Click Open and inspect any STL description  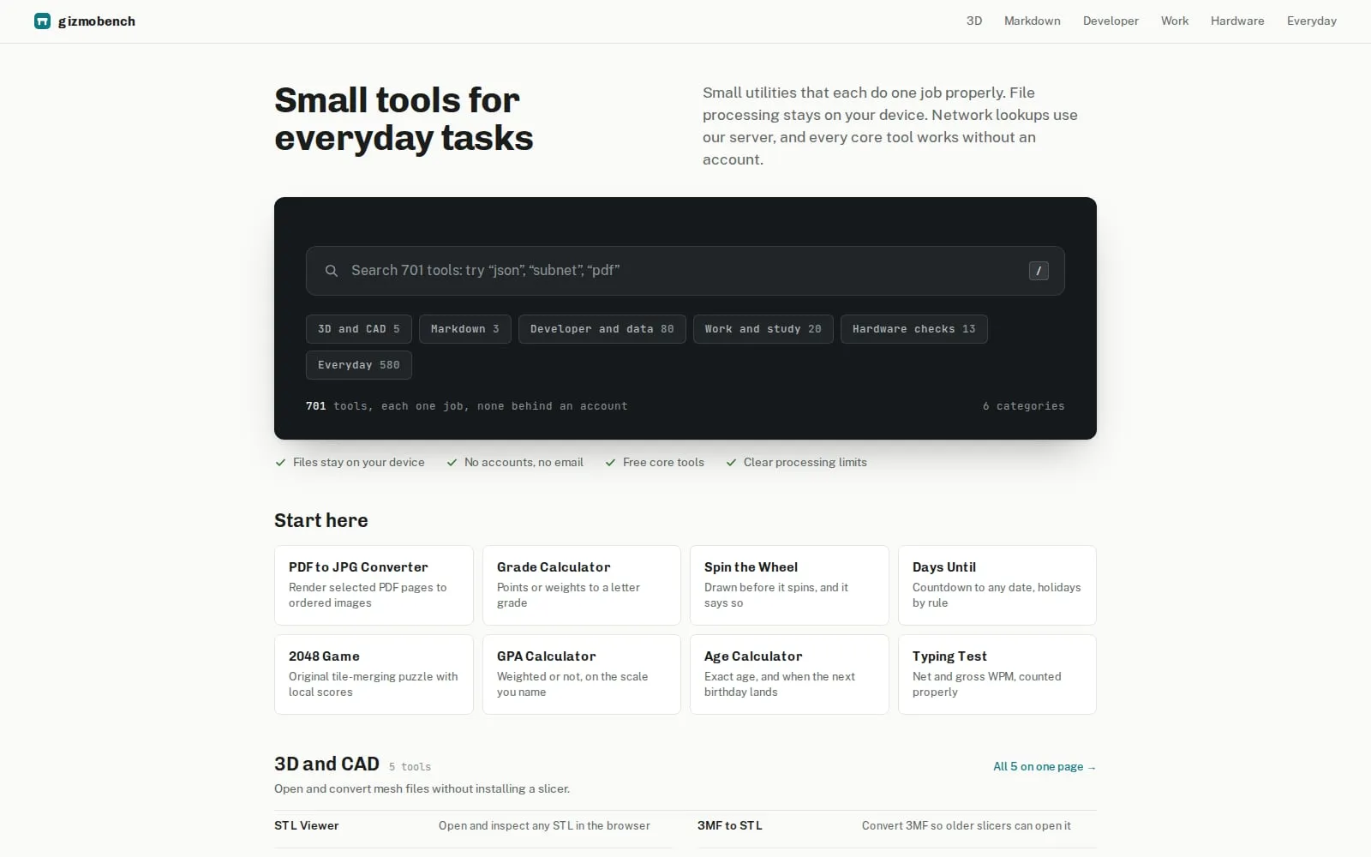point(544,826)
